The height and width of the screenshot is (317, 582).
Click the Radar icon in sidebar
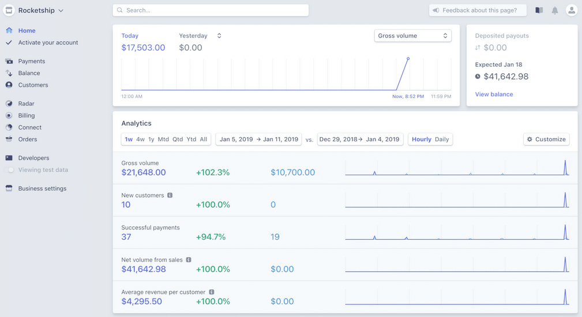point(9,104)
